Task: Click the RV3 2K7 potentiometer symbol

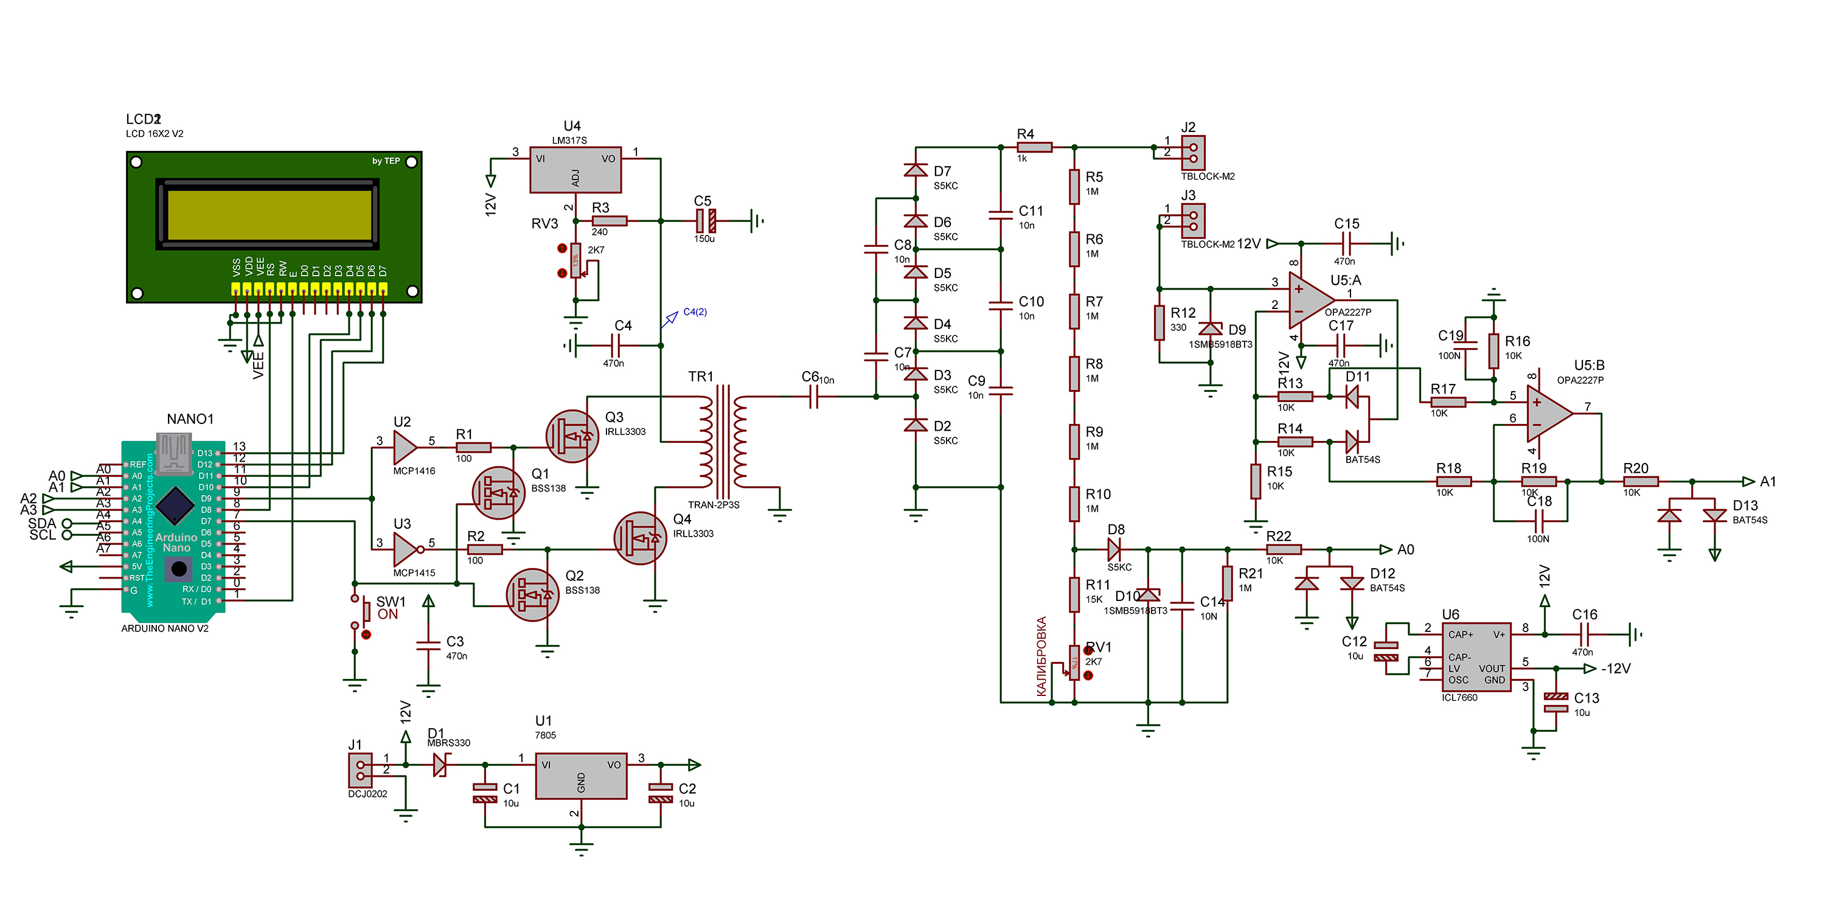Action: (576, 260)
